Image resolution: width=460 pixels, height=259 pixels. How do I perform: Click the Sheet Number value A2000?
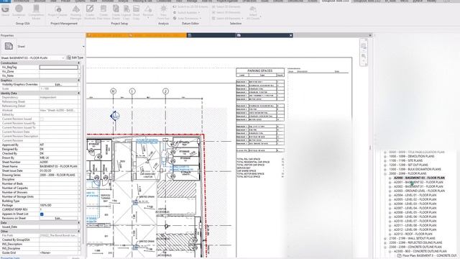59,162
